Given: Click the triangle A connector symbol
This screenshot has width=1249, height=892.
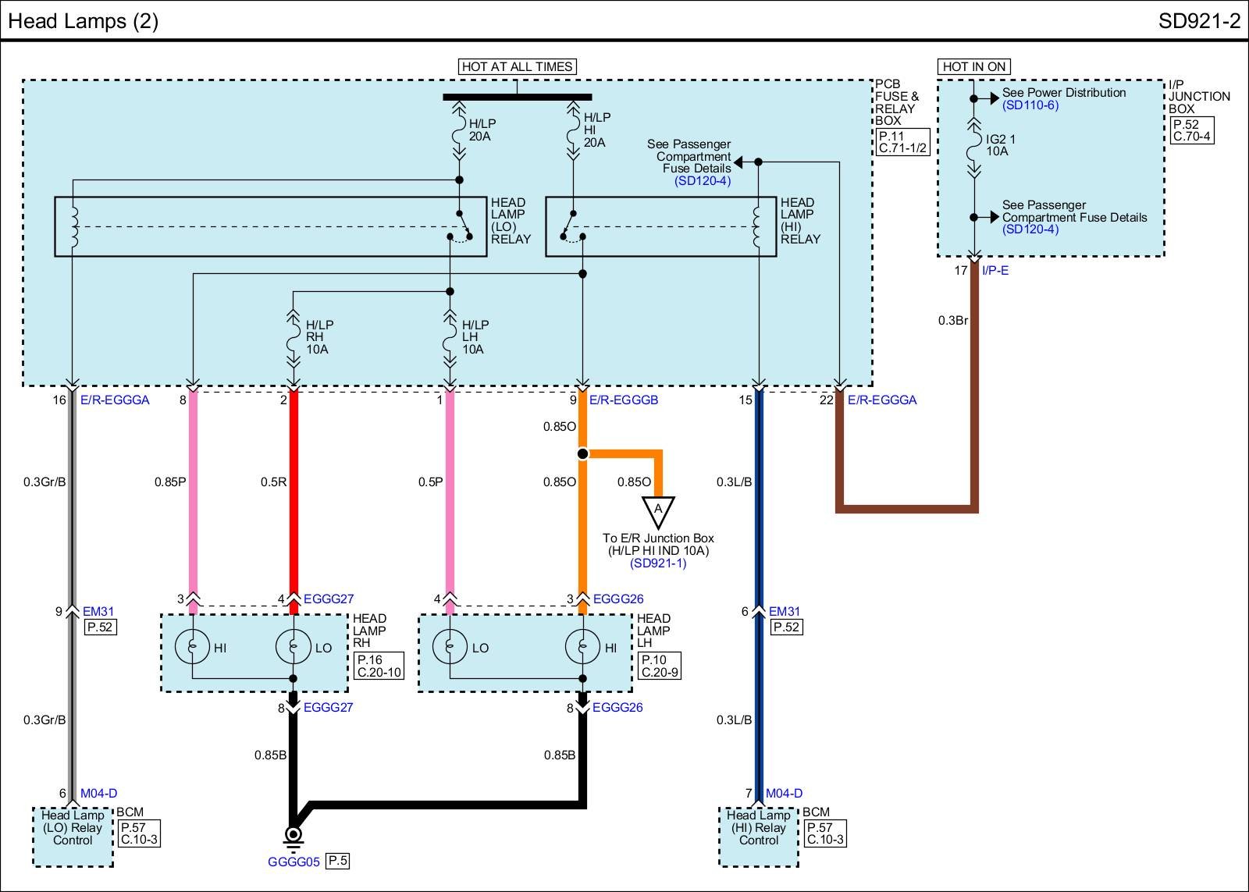Looking at the screenshot, I should click(658, 511).
